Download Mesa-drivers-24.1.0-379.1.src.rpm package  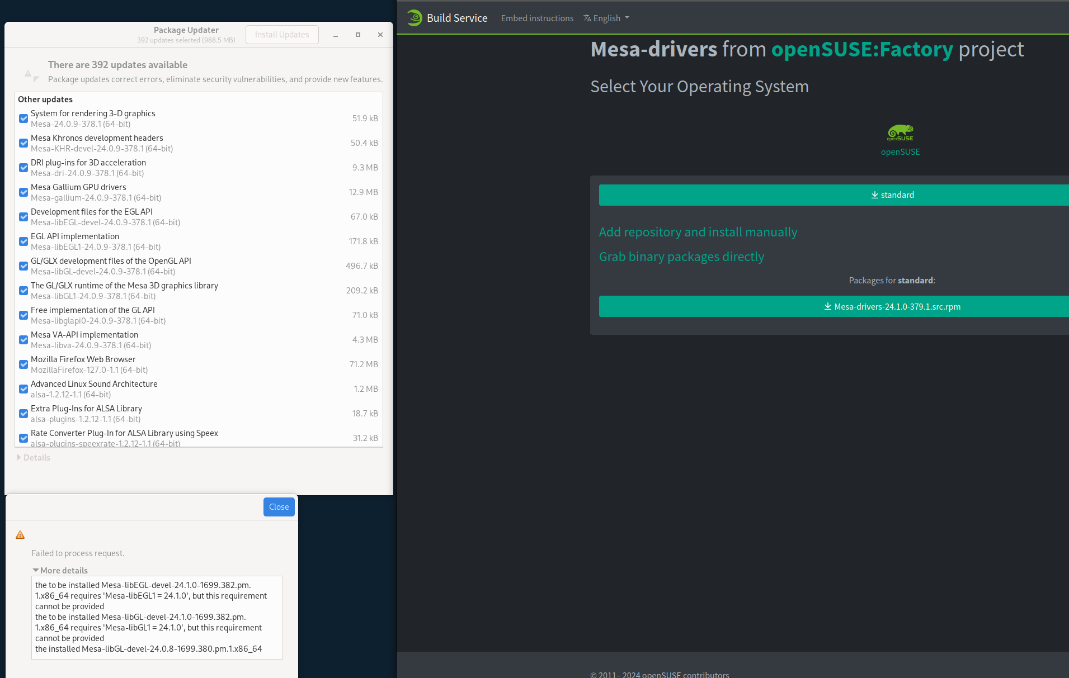892,306
